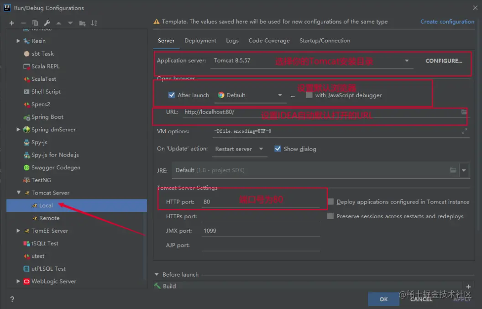
Task: Copy configuration with the duplicate icon
Action: 35,23
